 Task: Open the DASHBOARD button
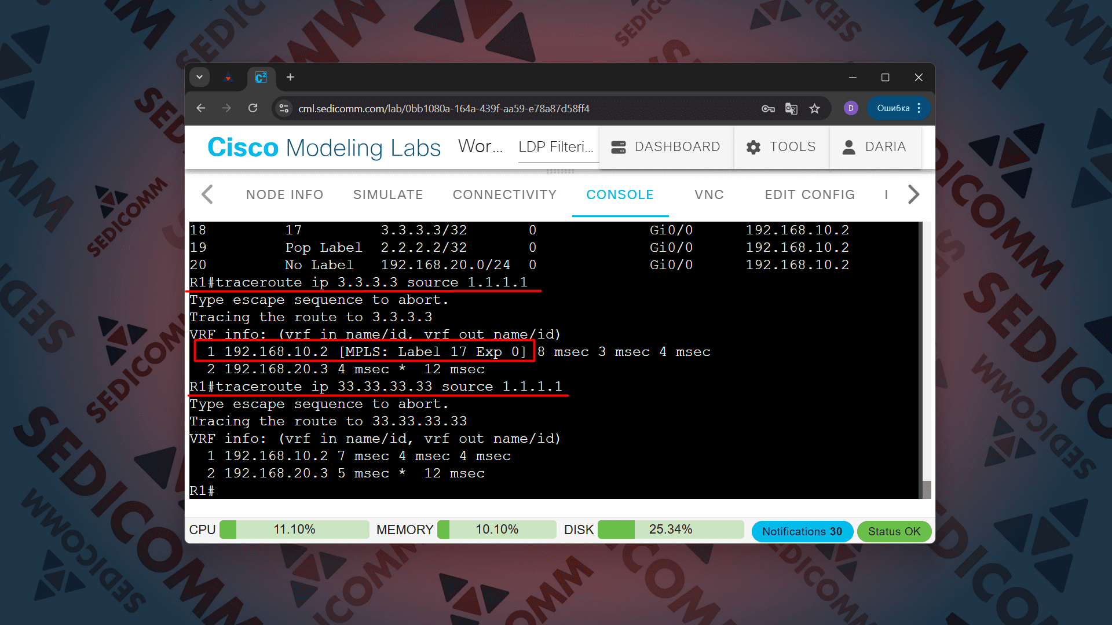tap(666, 147)
